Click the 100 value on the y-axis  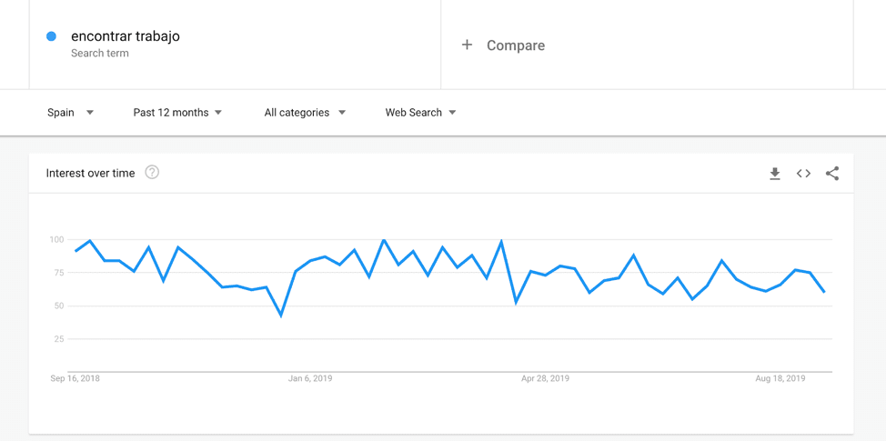coord(56,240)
